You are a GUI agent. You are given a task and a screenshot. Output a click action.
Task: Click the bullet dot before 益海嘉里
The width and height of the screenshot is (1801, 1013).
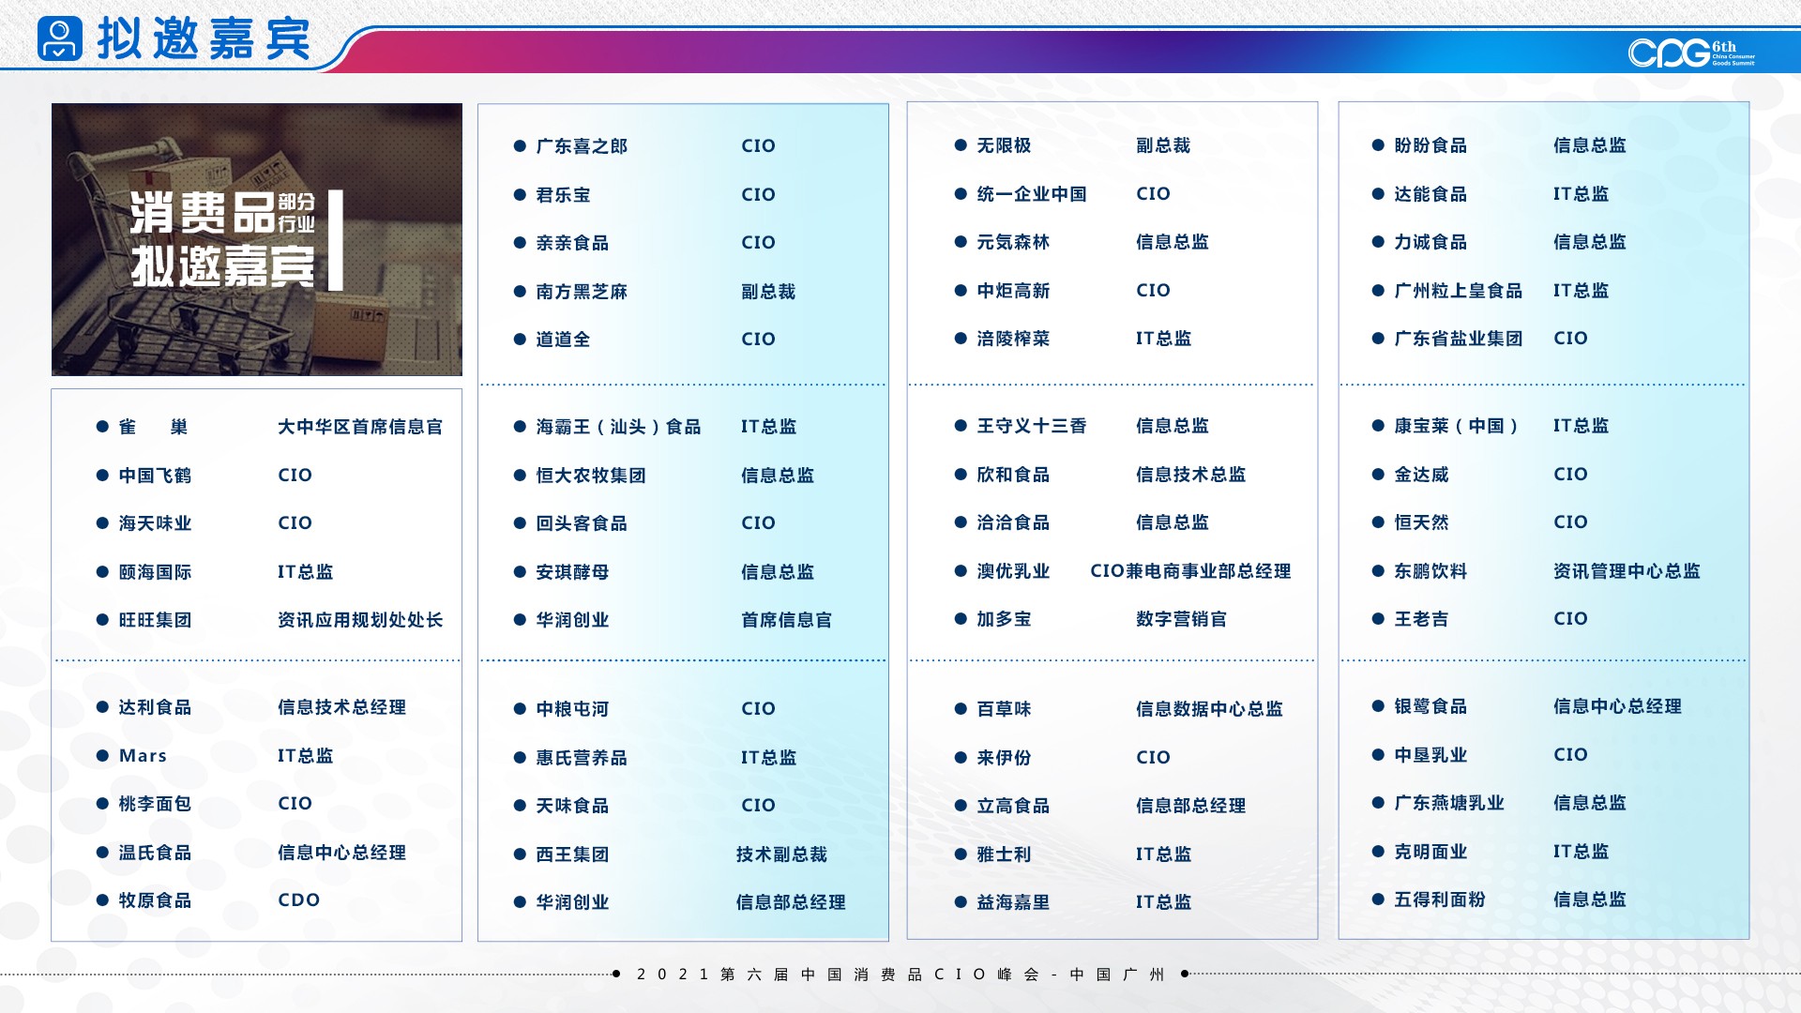(x=961, y=902)
